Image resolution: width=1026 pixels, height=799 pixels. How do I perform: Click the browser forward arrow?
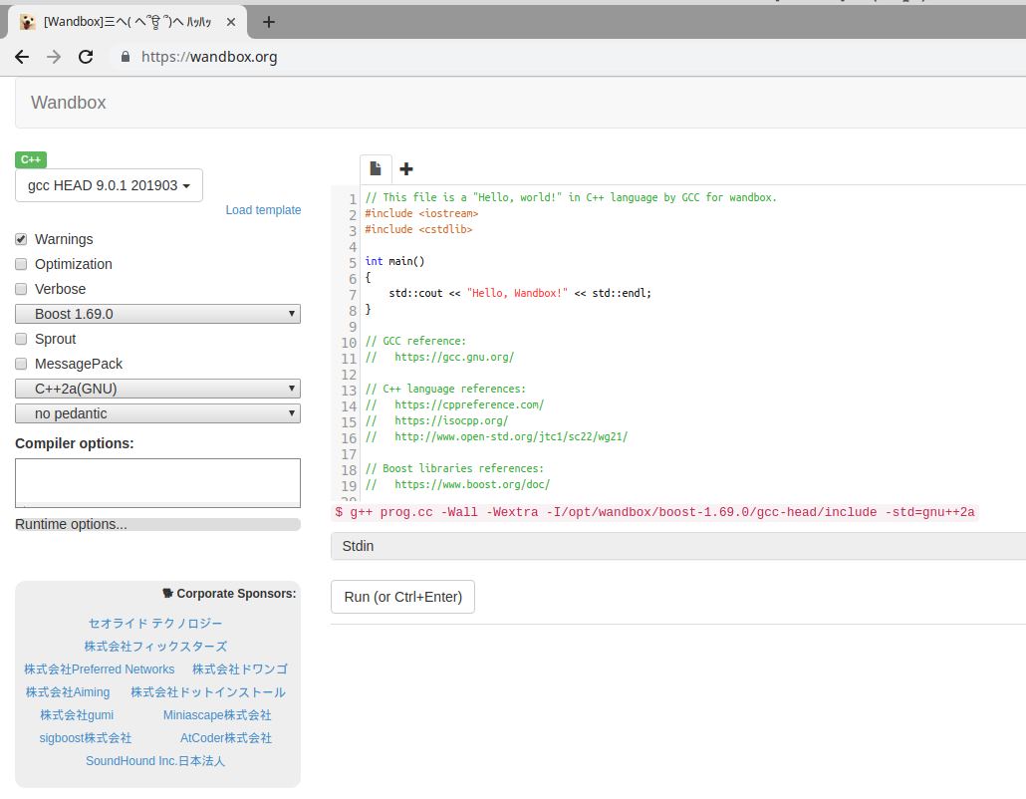click(54, 57)
